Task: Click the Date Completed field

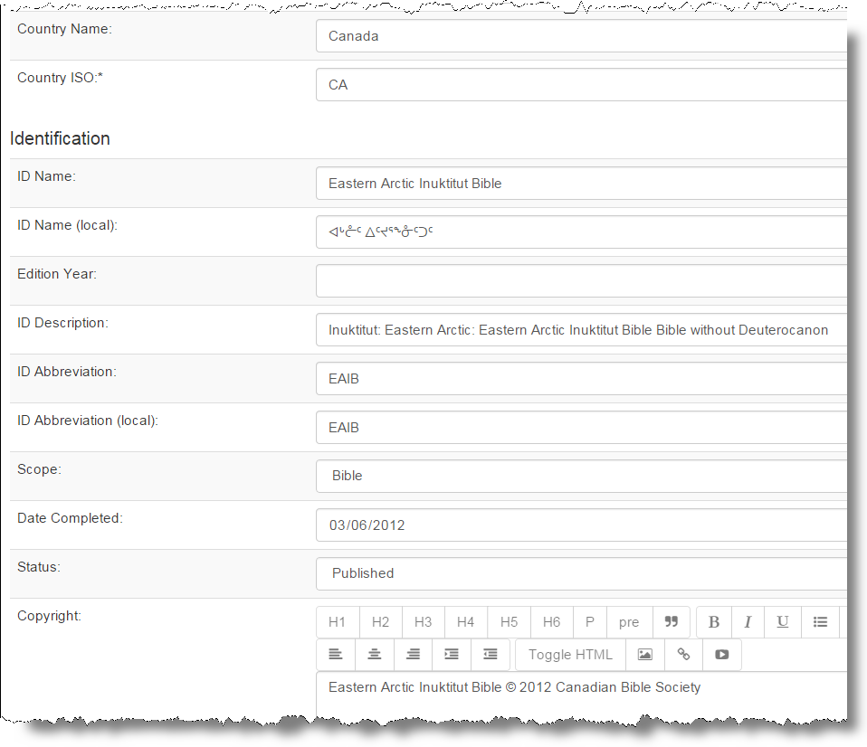Action: click(x=581, y=525)
